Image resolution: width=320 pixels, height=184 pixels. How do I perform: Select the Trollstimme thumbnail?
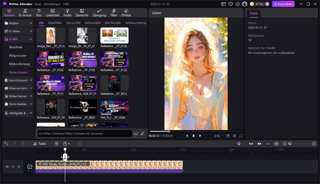pos(83,107)
